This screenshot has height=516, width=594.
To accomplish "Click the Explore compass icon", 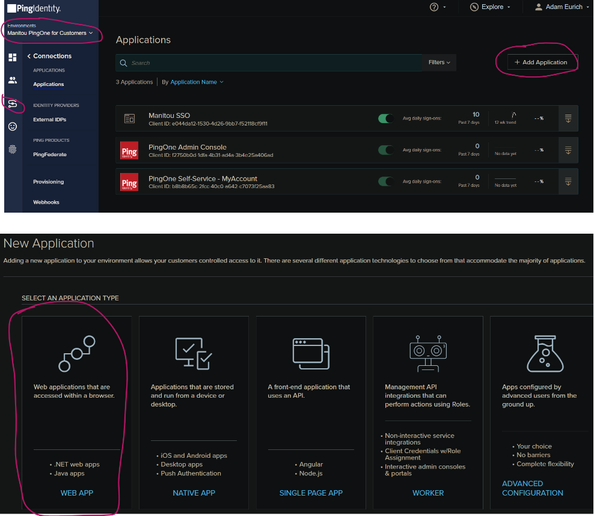I will pos(474,7).
